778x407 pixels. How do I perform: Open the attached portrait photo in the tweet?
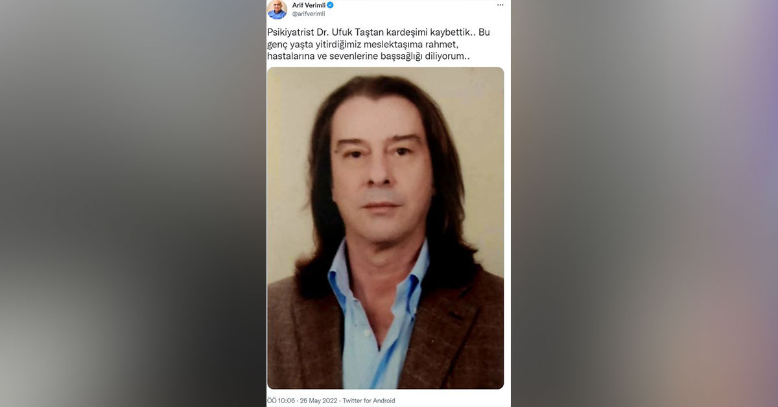[385, 228]
